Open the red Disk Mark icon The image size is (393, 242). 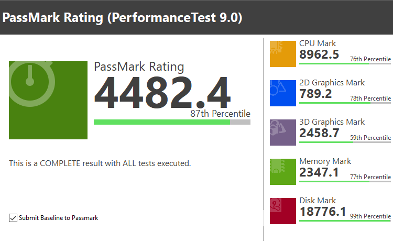[283, 211]
